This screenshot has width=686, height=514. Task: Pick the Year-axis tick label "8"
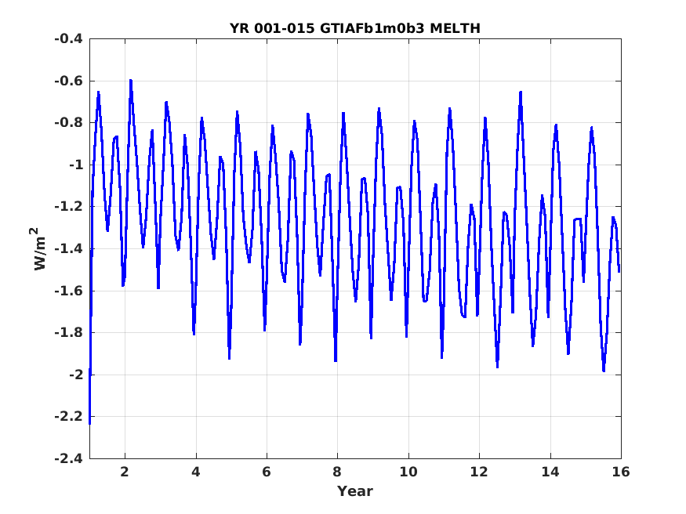click(x=337, y=472)
